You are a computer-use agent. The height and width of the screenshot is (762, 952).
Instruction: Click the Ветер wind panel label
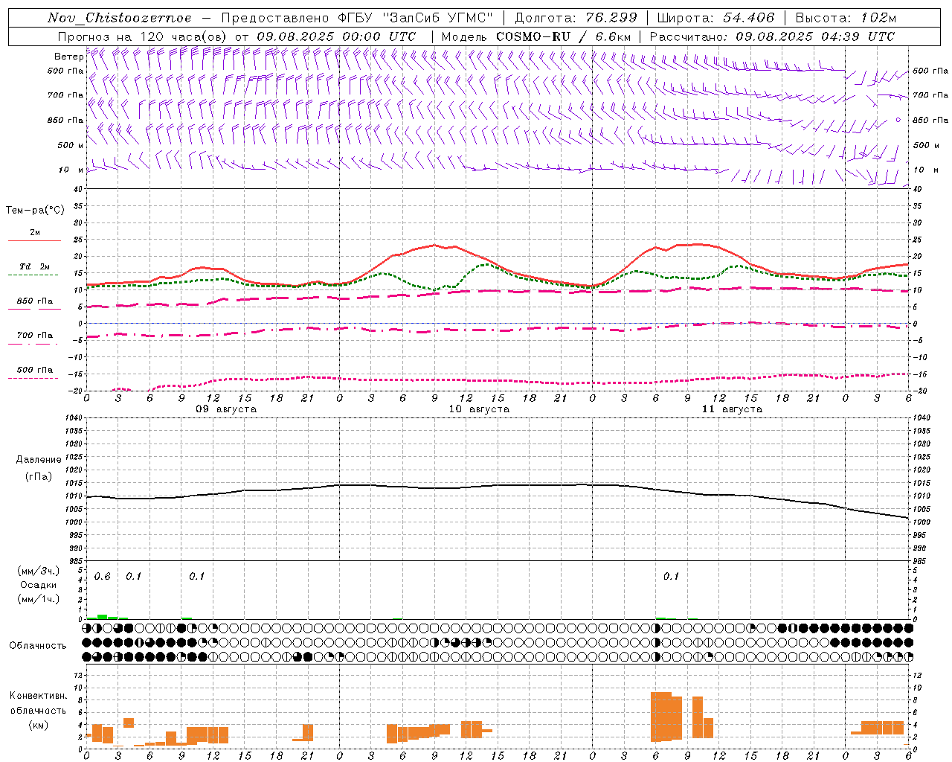tap(68, 57)
